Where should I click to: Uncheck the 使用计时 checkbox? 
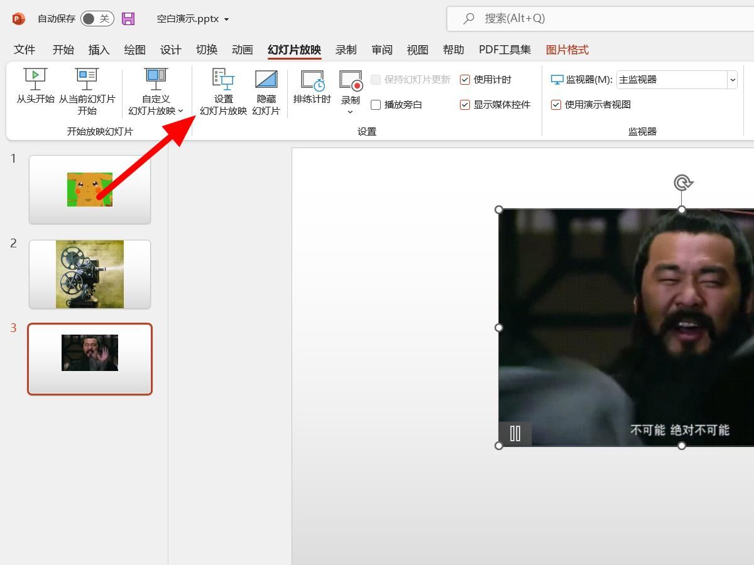(465, 80)
